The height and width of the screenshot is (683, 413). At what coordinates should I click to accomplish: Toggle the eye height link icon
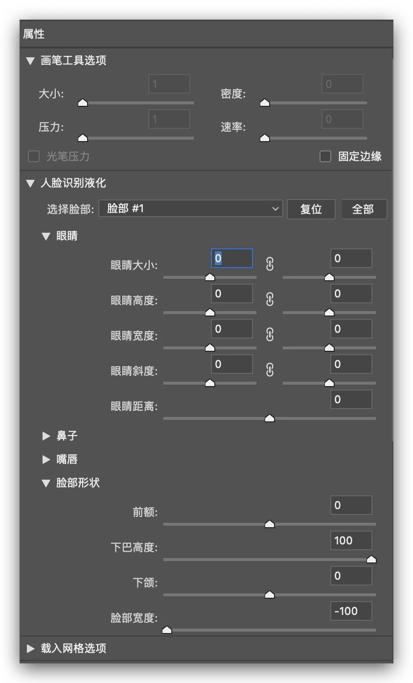pos(270,299)
